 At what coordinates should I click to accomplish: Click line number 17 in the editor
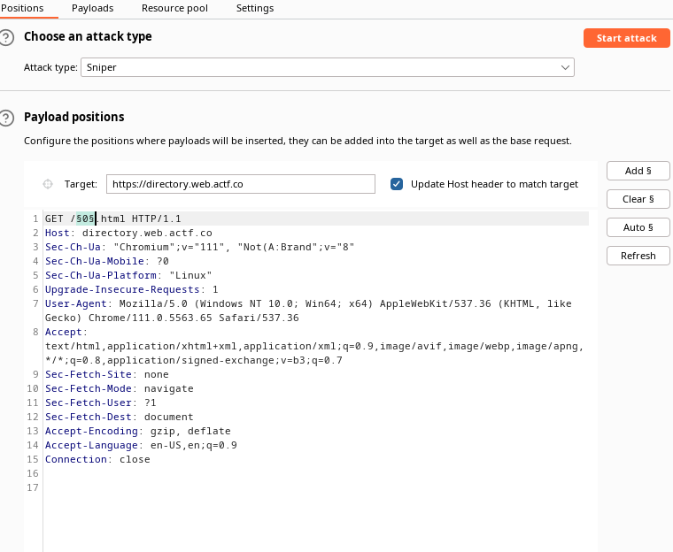pos(33,487)
